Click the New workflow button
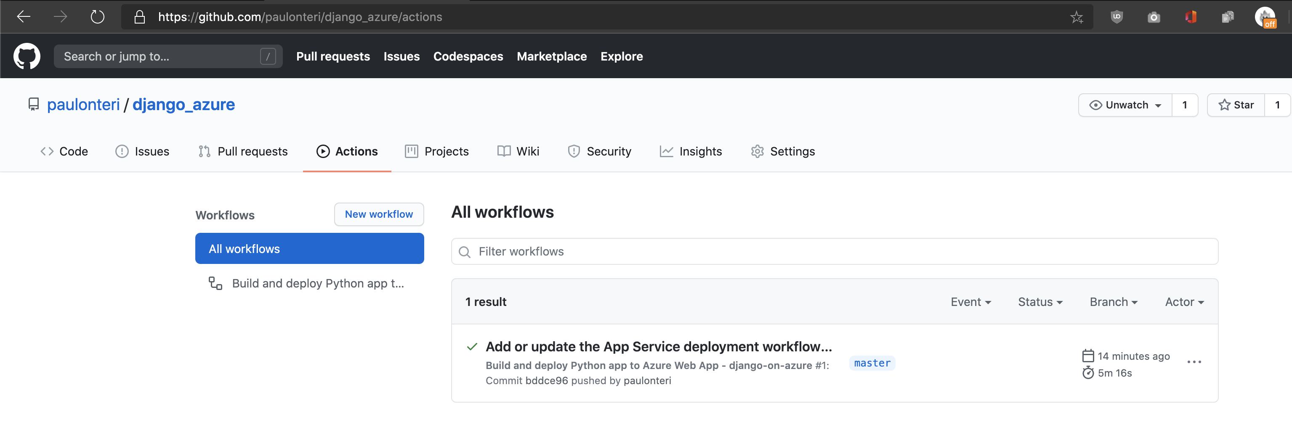This screenshot has height=427, width=1292. click(379, 214)
